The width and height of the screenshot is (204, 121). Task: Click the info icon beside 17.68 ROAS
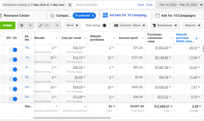coord(199,57)
